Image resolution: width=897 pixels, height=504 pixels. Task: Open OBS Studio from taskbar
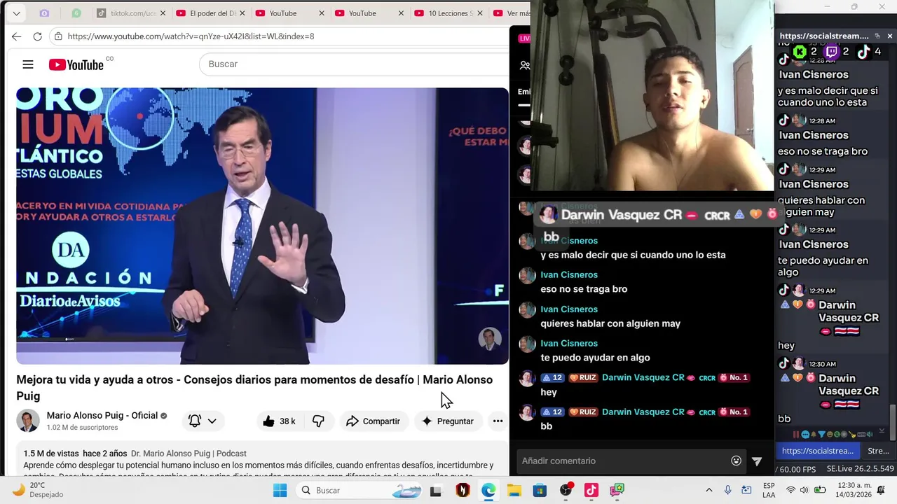point(566,490)
